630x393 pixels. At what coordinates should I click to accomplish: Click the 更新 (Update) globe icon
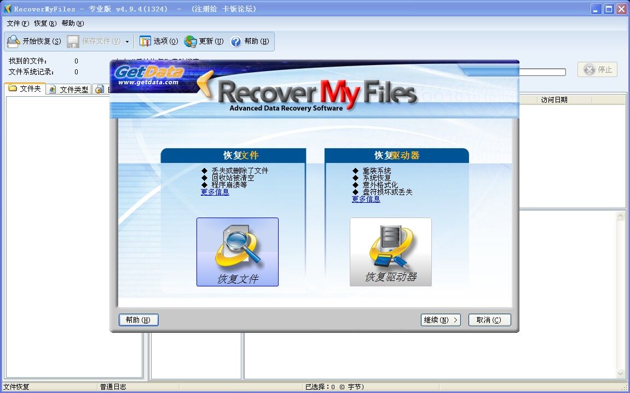190,42
